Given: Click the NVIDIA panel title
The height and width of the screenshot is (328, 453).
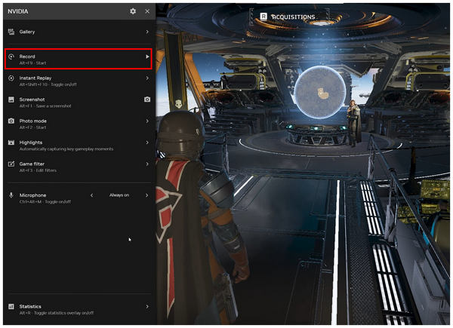Looking at the screenshot, I should (18, 11).
